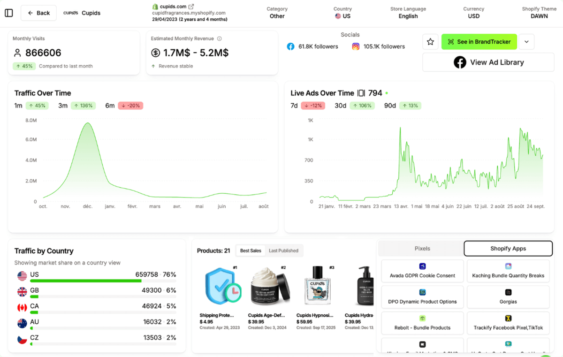Click the CZ flag in Traffic by Country
Image resolution: width=563 pixels, height=357 pixels.
22,339
